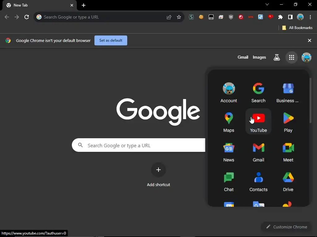Open the Chrome three-dot menu
Viewport: 317px width, 237px height.
coord(310,17)
